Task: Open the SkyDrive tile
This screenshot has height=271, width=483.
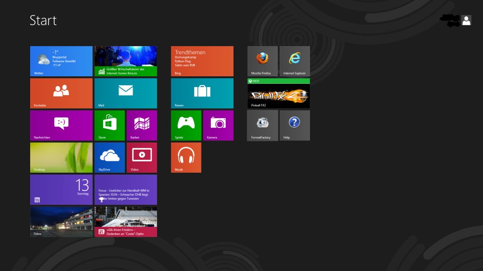Action: (x=109, y=157)
